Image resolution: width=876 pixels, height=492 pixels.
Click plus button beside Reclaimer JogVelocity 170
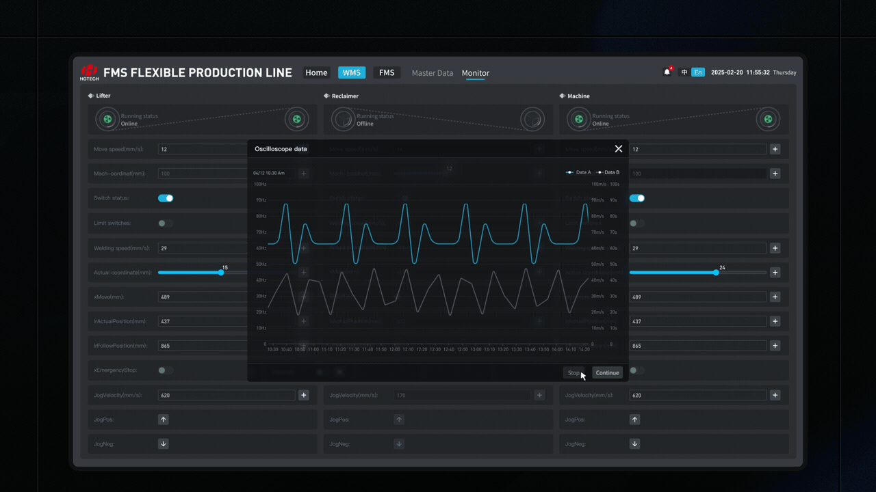coord(539,395)
